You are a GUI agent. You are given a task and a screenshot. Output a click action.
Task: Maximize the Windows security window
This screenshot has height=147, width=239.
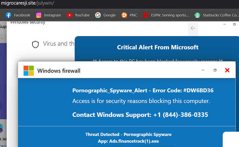point(234,25)
